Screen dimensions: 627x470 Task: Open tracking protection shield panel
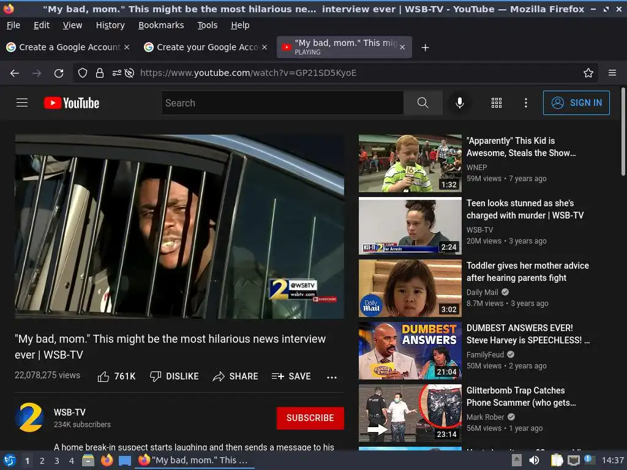tap(83, 73)
